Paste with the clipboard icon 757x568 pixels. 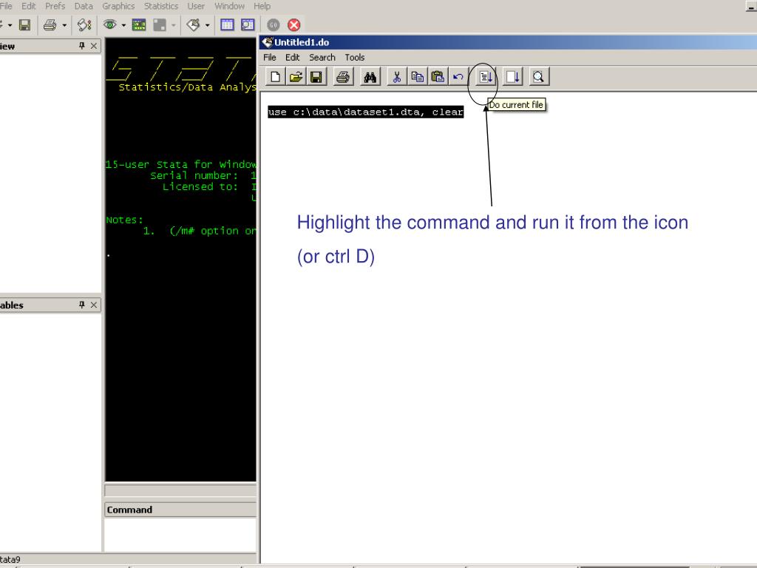438,77
